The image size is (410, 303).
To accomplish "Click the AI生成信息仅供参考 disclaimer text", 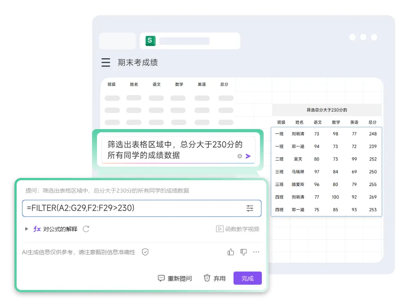I will (x=79, y=252).
